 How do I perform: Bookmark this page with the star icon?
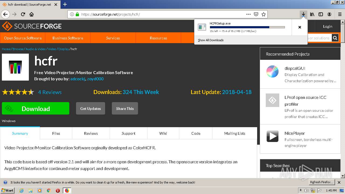[x=264, y=14]
